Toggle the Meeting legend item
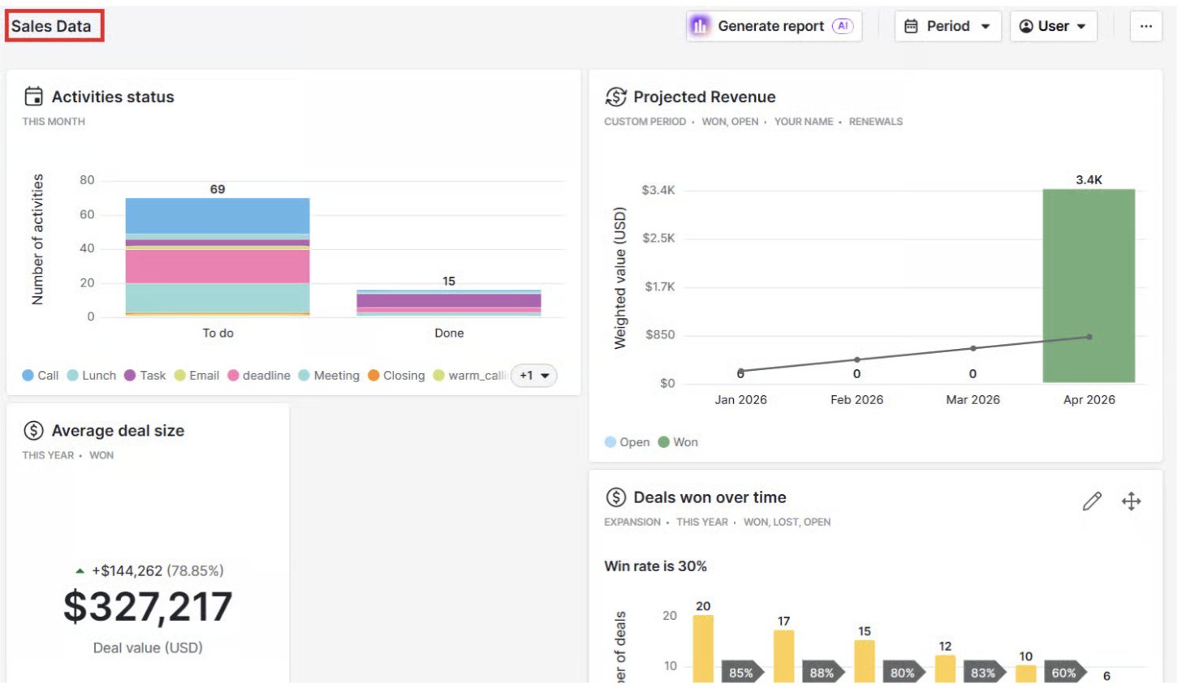The height and width of the screenshot is (693, 1182). pos(329,376)
